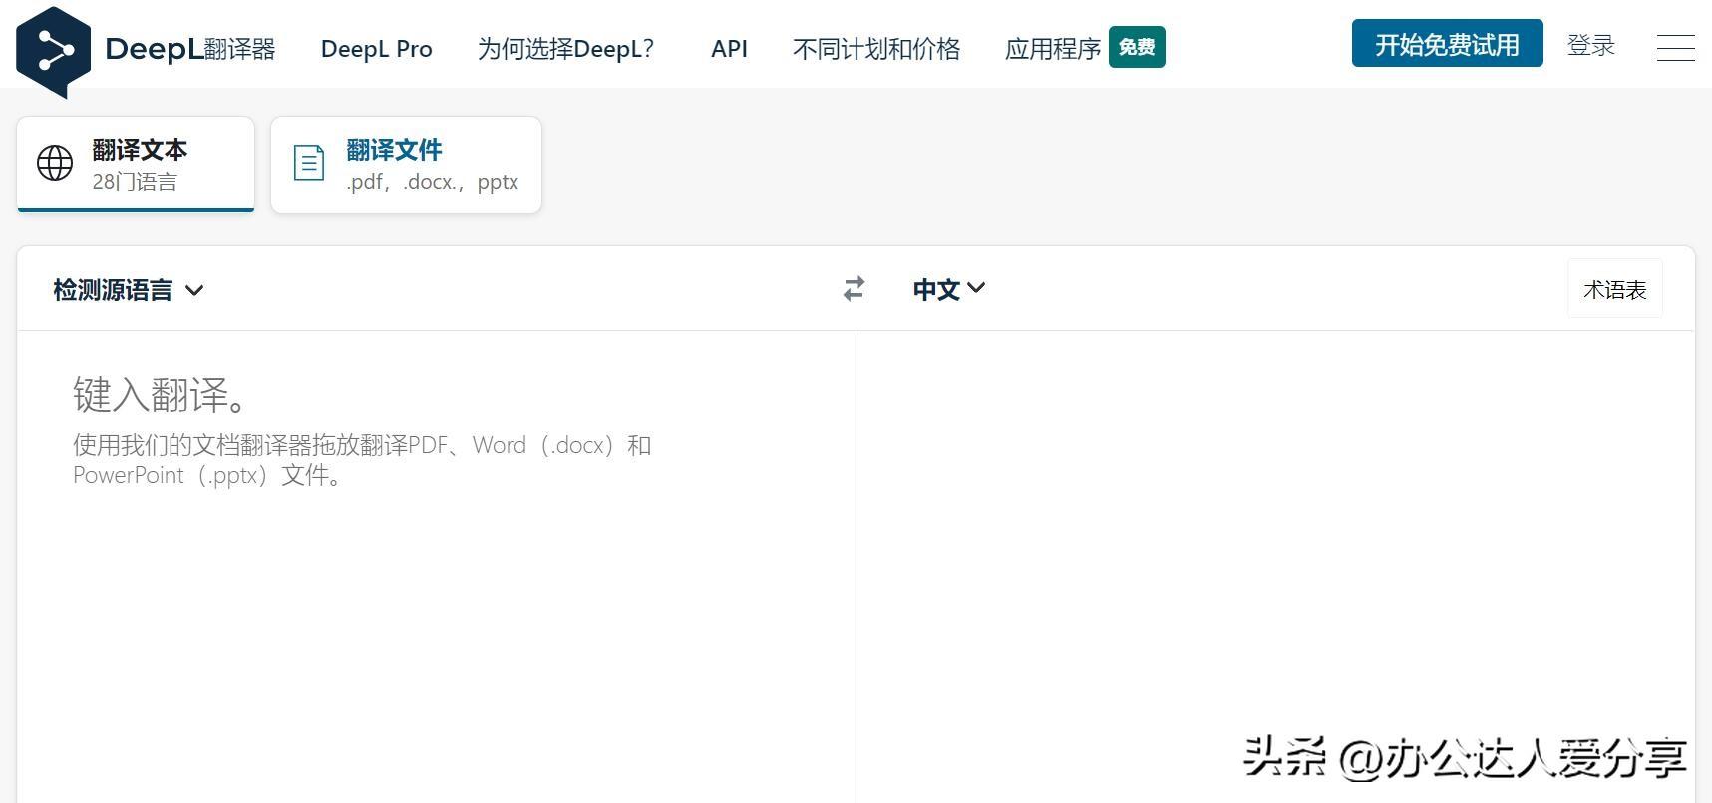Viewport: 1712px width, 803px height.
Task: Click the empty translation output panel
Action: [x=1275, y=567]
